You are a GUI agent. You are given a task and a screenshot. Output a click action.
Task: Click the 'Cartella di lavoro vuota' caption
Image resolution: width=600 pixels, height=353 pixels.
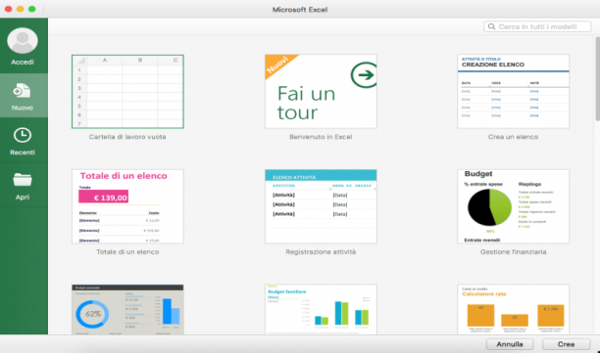pyautogui.click(x=127, y=137)
